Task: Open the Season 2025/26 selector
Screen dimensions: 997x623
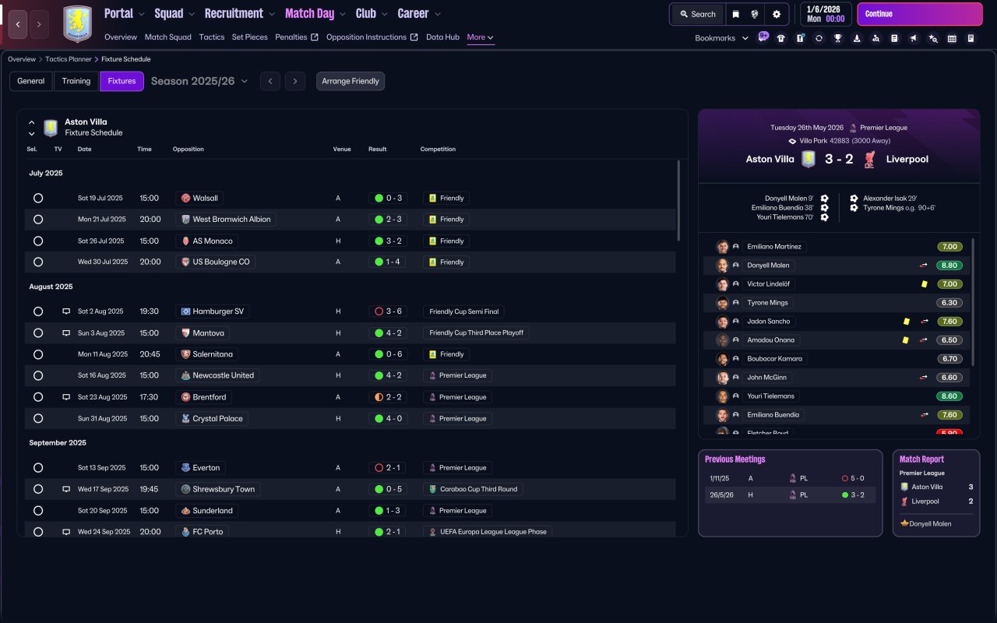Action: [199, 81]
